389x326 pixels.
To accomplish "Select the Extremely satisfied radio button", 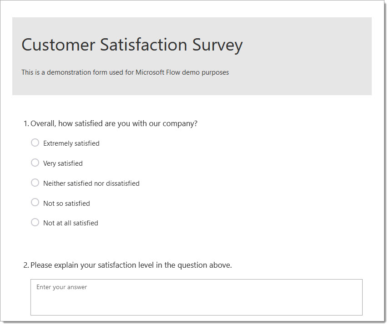I will point(35,143).
